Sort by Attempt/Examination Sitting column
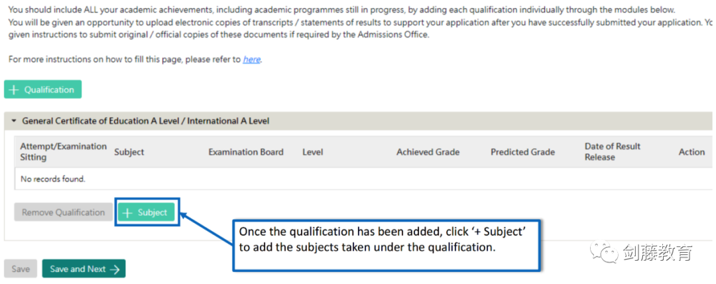Screen dimensions: 716x284 [x=64, y=152]
